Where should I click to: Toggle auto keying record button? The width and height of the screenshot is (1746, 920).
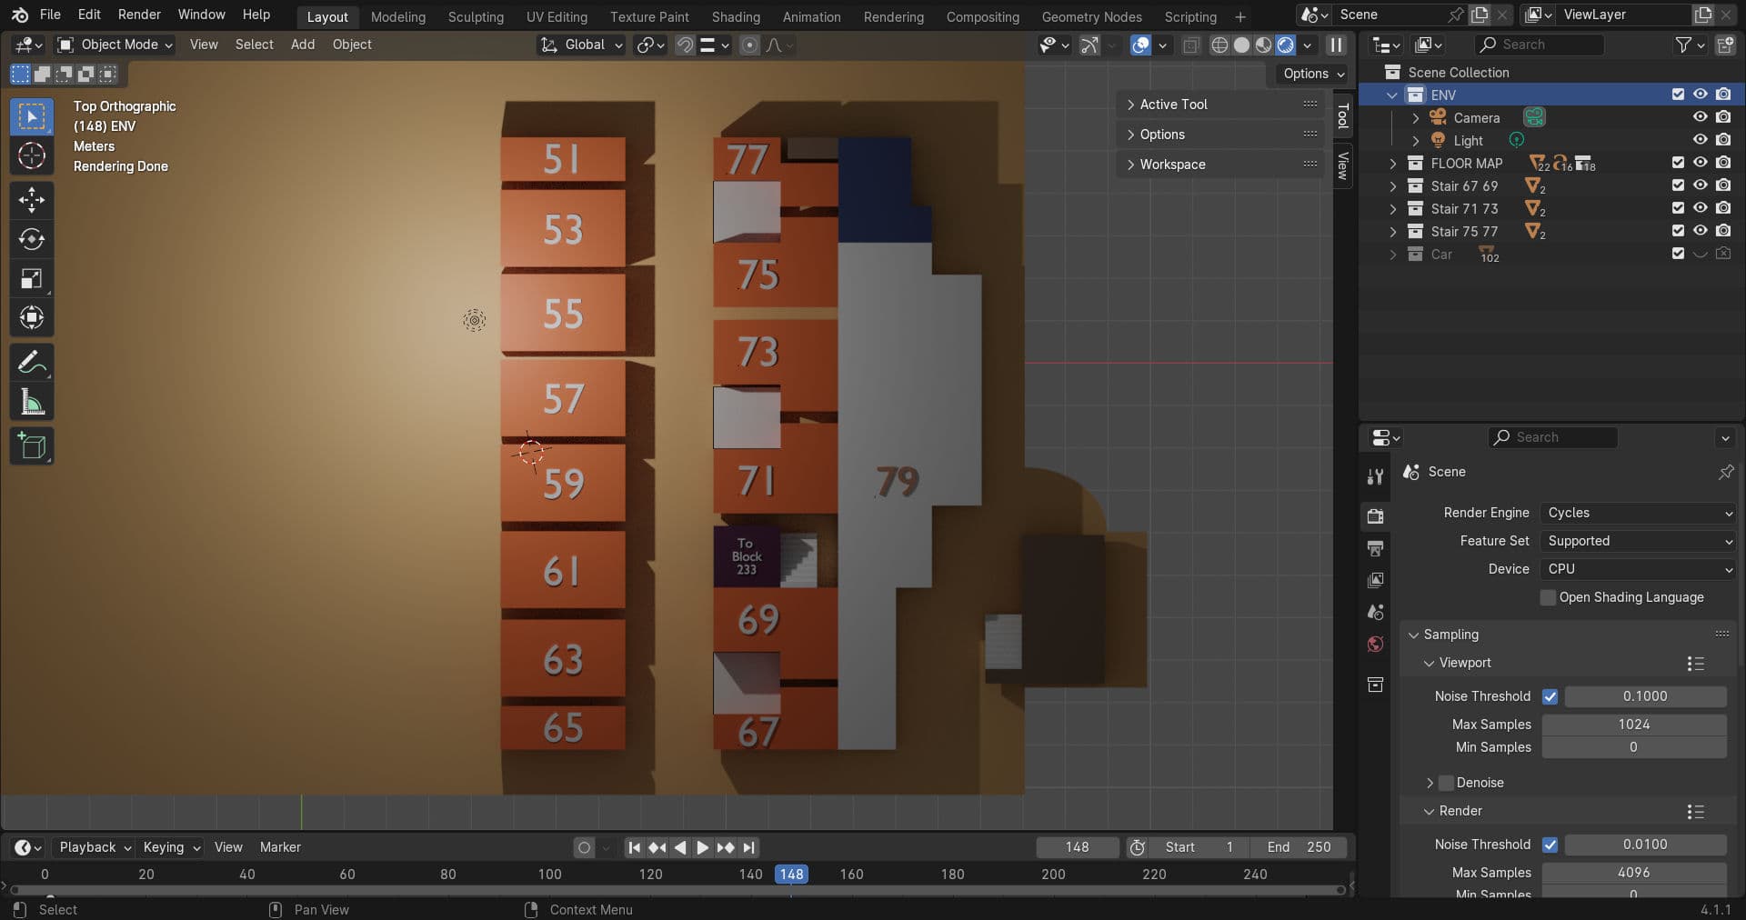click(584, 847)
